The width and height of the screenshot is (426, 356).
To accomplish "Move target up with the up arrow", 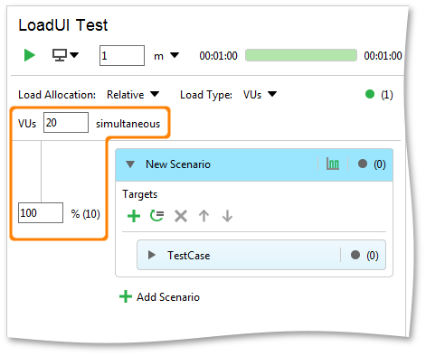I will (204, 216).
